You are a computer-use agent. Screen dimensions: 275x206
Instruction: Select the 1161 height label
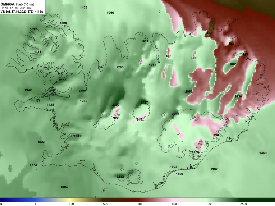[x=37, y=52]
